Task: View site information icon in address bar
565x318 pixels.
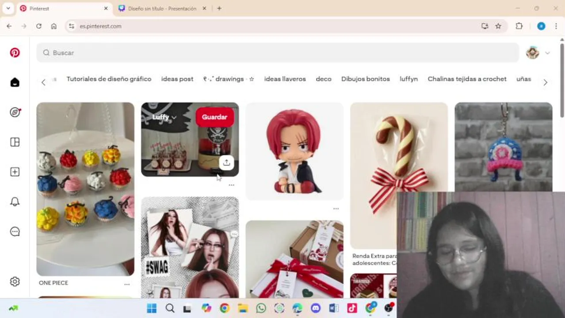Action: click(x=72, y=26)
